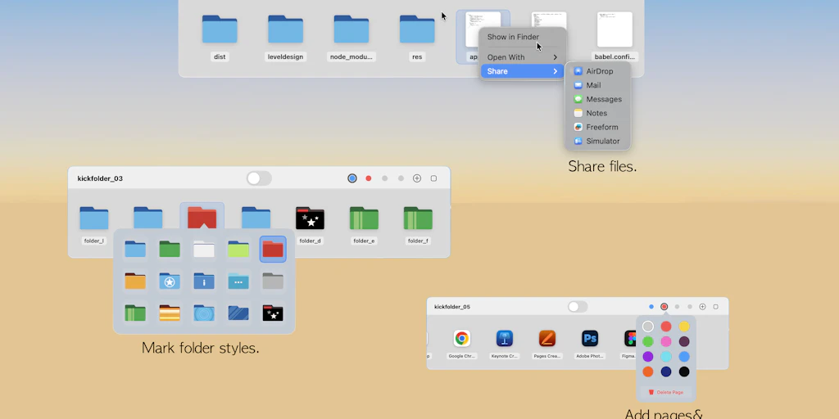This screenshot has height=419, width=839.
Task: Apply the info 'i' folder style
Action: (x=204, y=282)
